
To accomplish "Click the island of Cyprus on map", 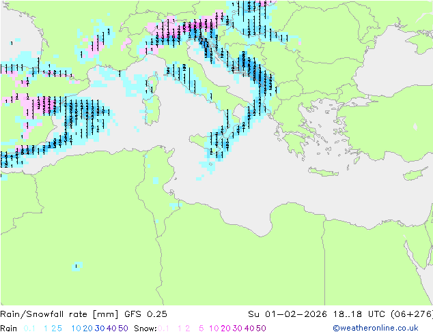I will tap(417, 174).
